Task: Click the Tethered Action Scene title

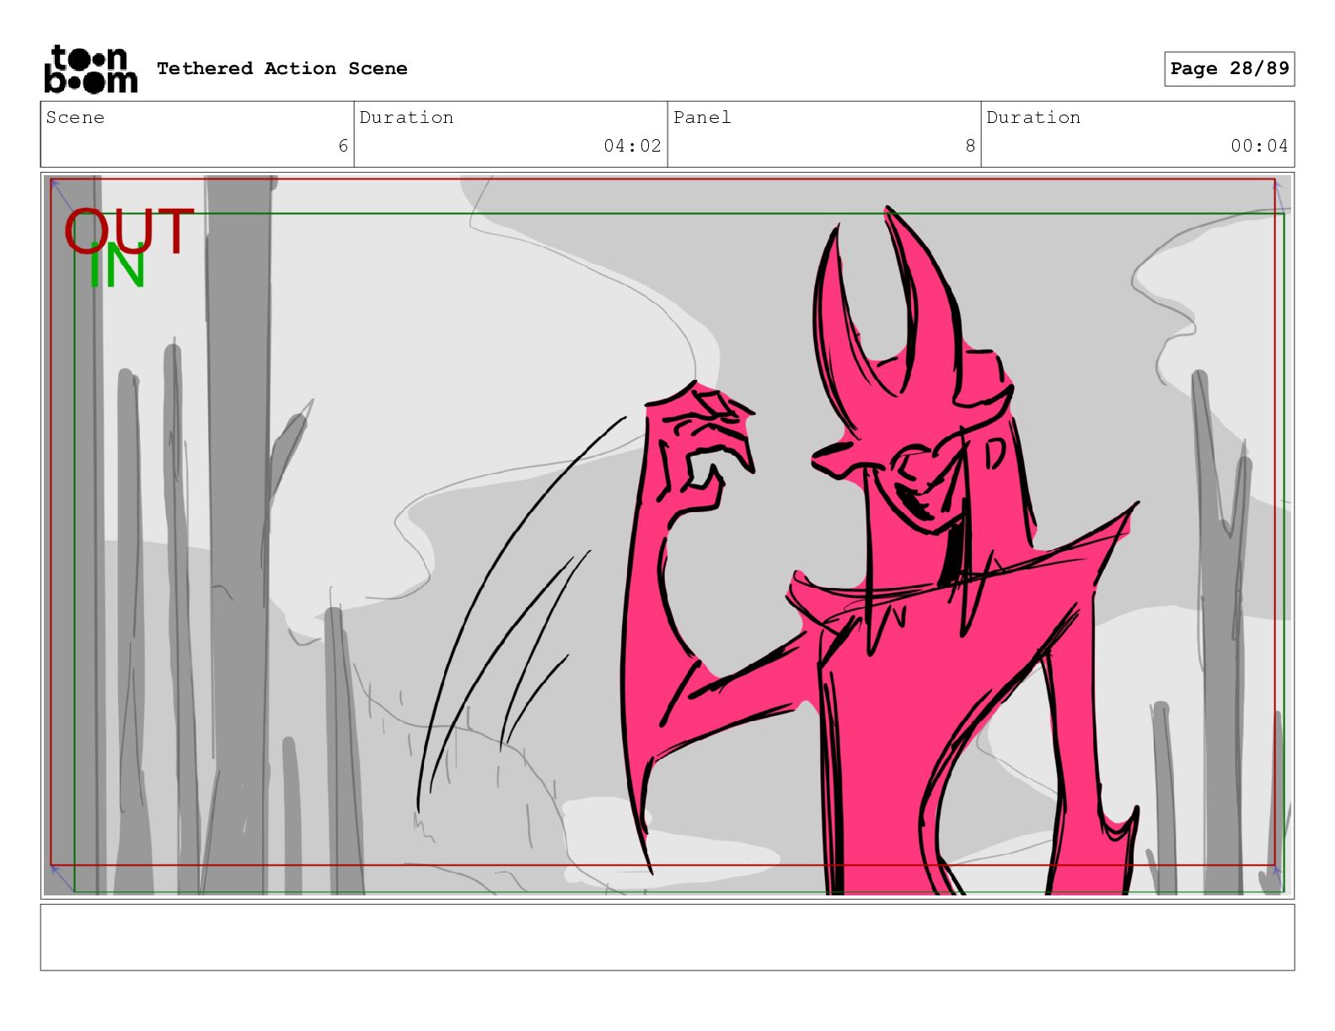Action: pos(281,69)
